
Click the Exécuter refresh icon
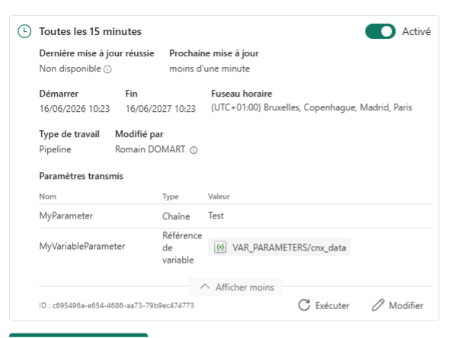[x=304, y=305]
